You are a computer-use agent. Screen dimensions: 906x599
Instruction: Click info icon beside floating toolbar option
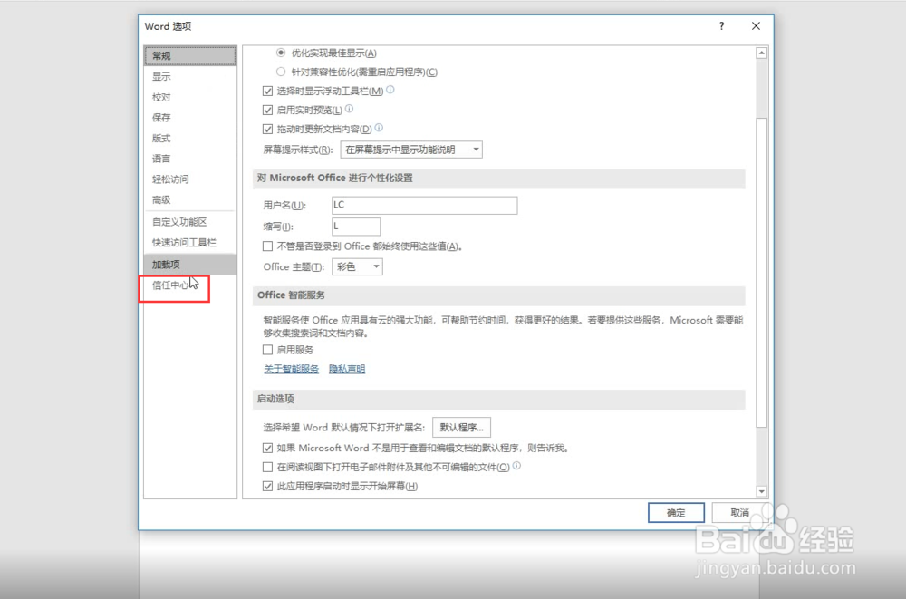390,90
